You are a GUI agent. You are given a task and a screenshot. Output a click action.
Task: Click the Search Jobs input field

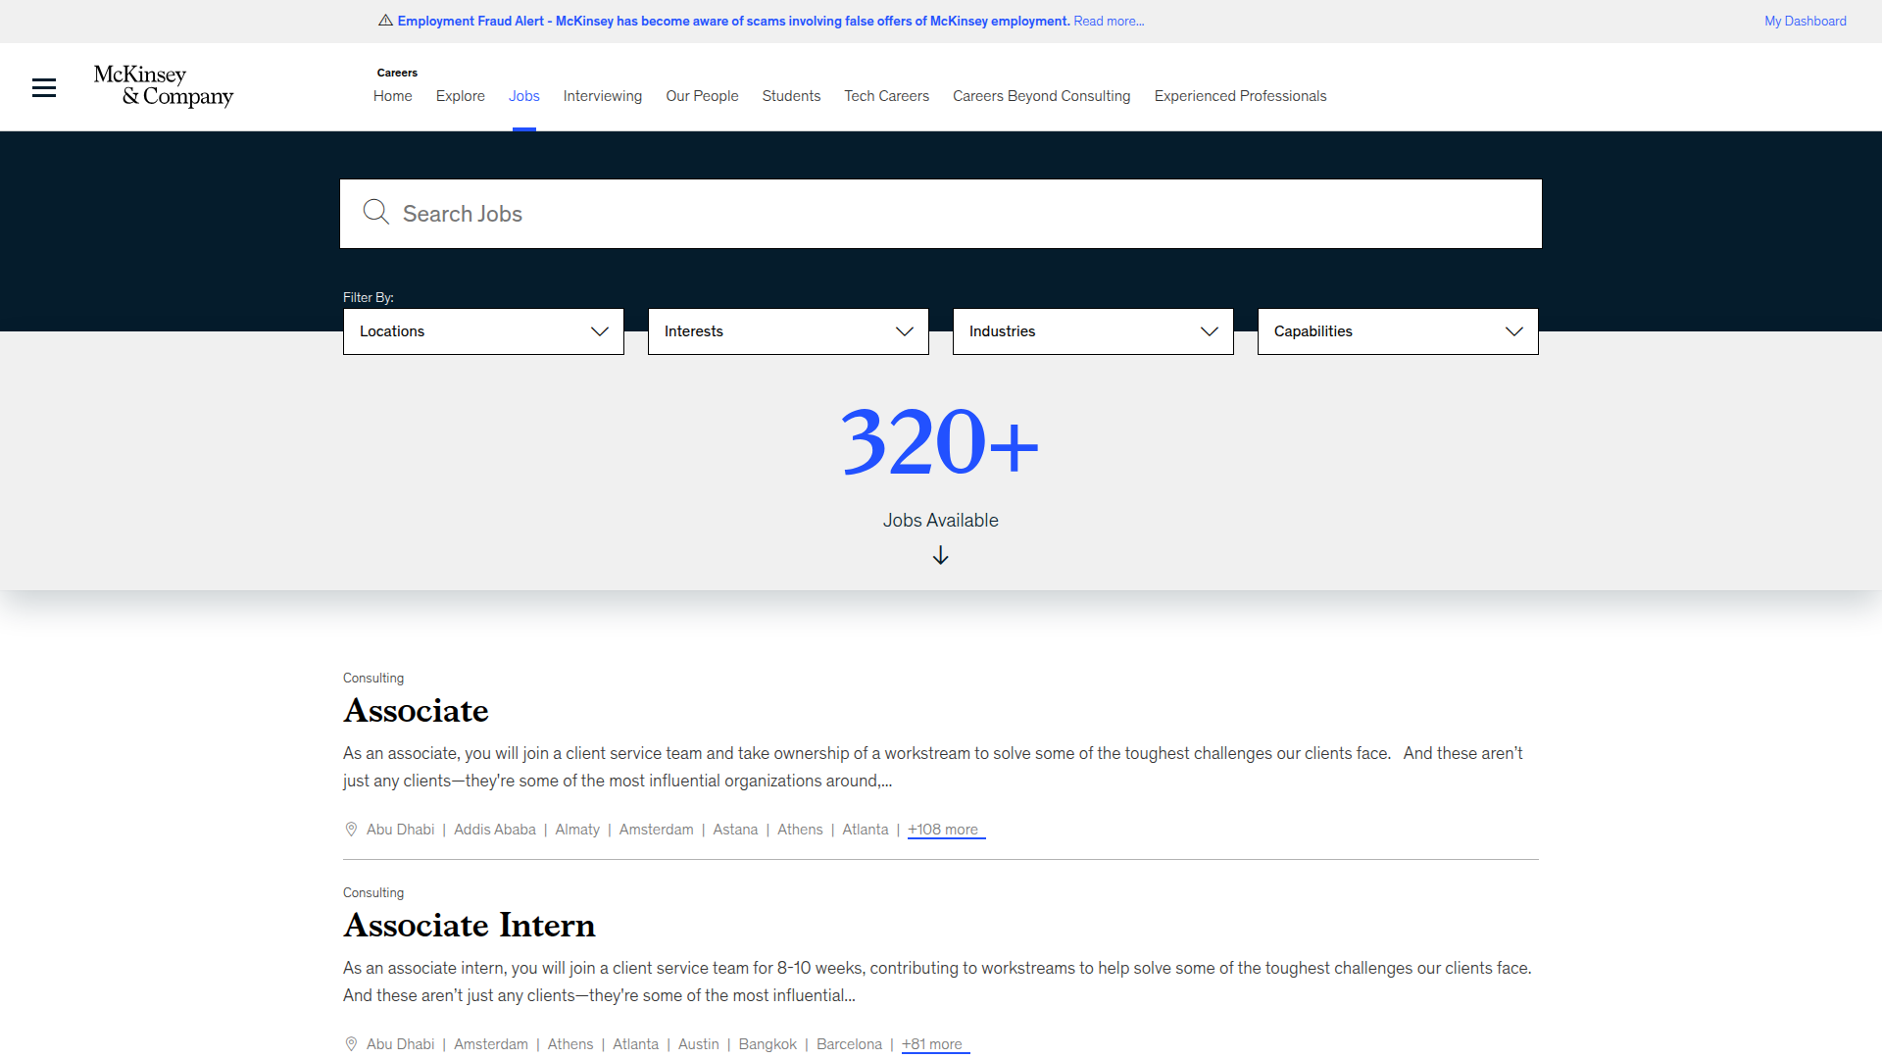pos(941,214)
